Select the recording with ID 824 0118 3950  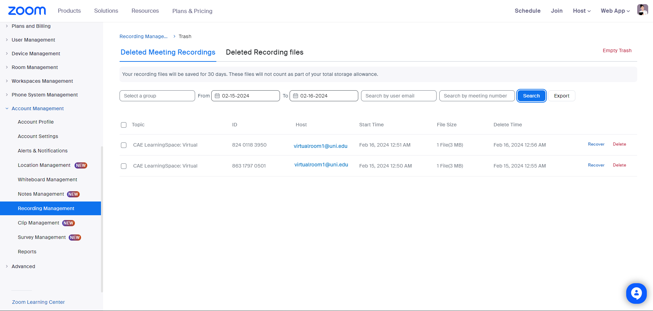[x=124, y=145]
